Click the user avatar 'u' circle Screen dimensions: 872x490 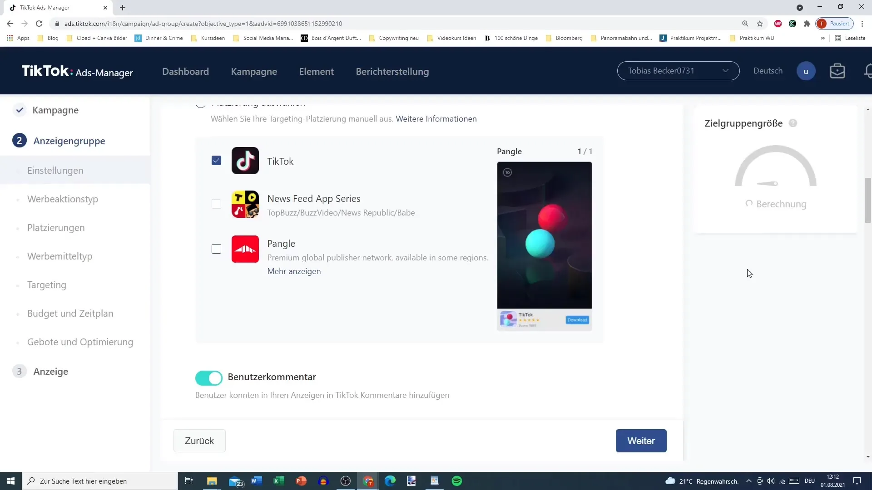[806, 71]
